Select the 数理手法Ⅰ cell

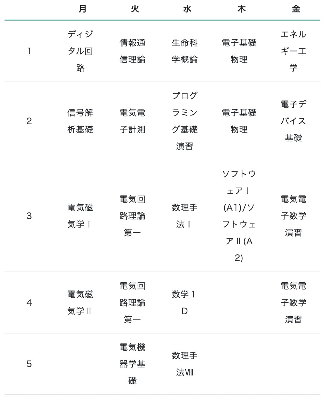tap(185, 216)
